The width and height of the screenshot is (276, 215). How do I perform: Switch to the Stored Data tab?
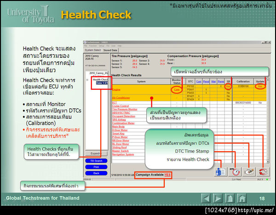point(110,50)
